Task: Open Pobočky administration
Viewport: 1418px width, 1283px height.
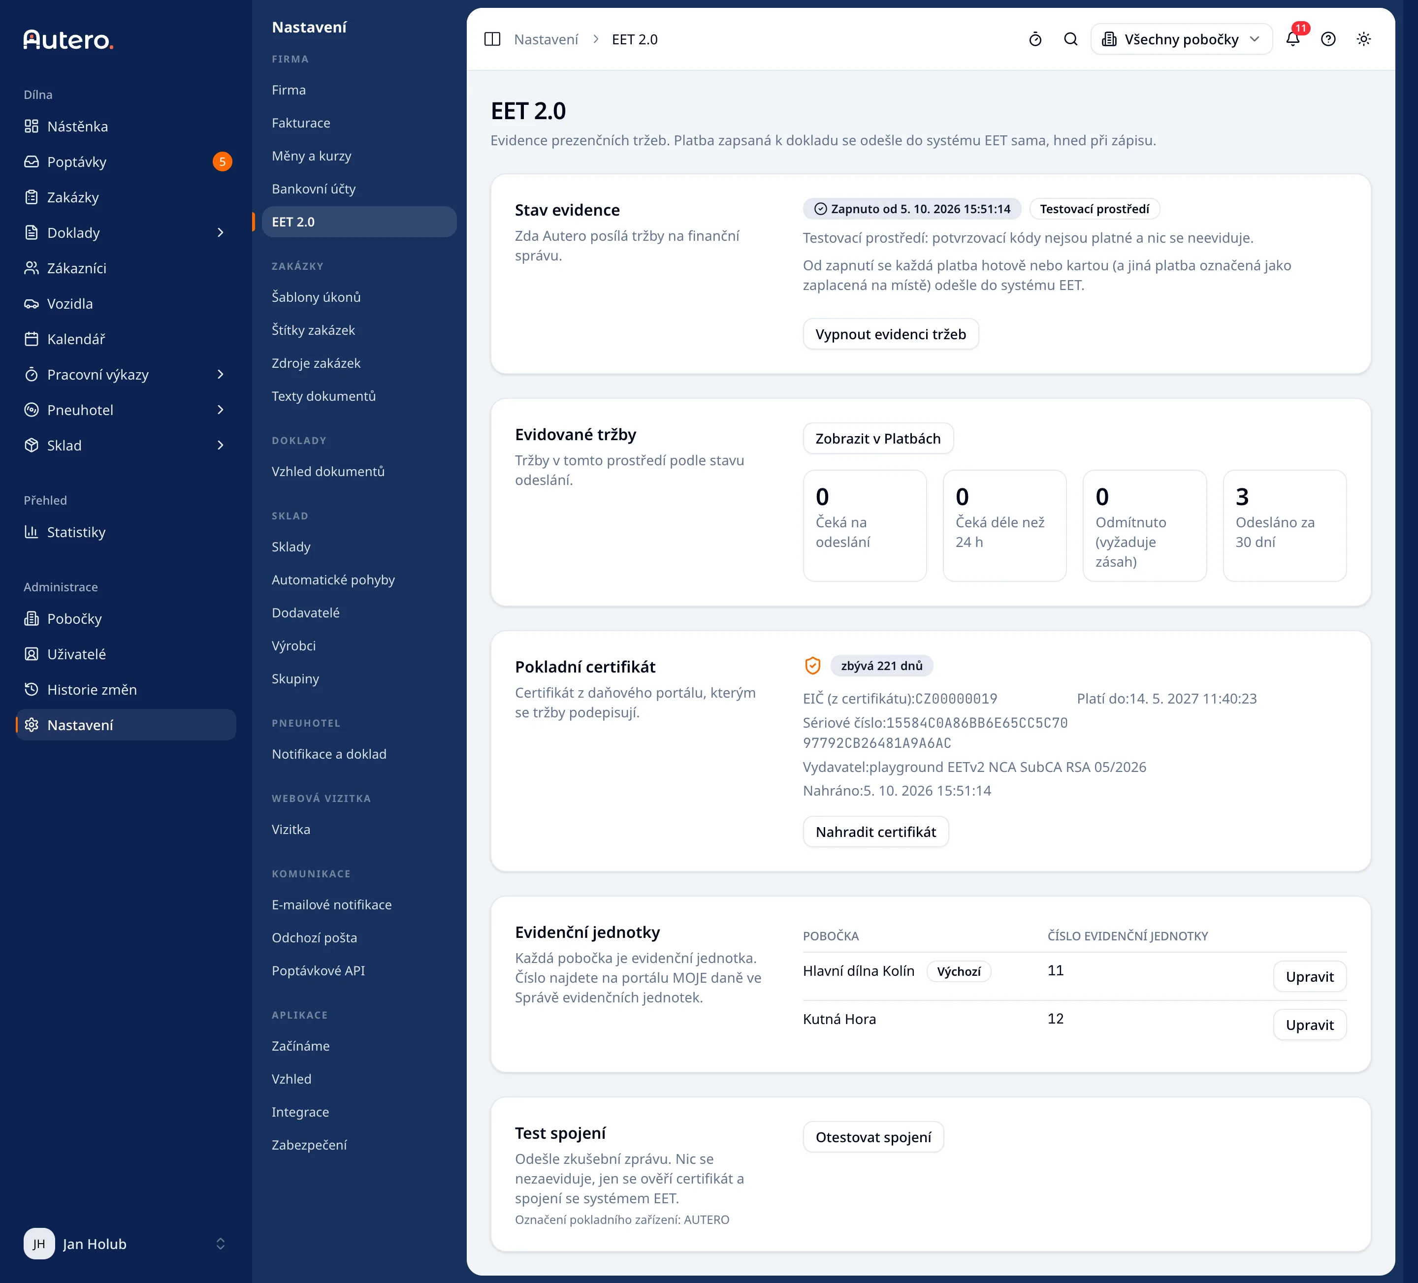Action: click(126, 619)
